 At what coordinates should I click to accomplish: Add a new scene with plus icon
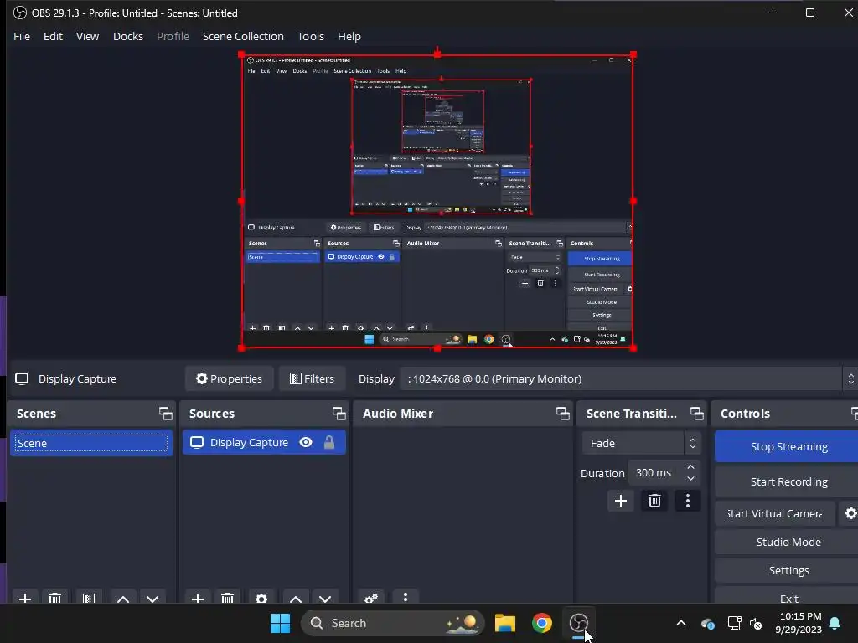coord(25,598)
